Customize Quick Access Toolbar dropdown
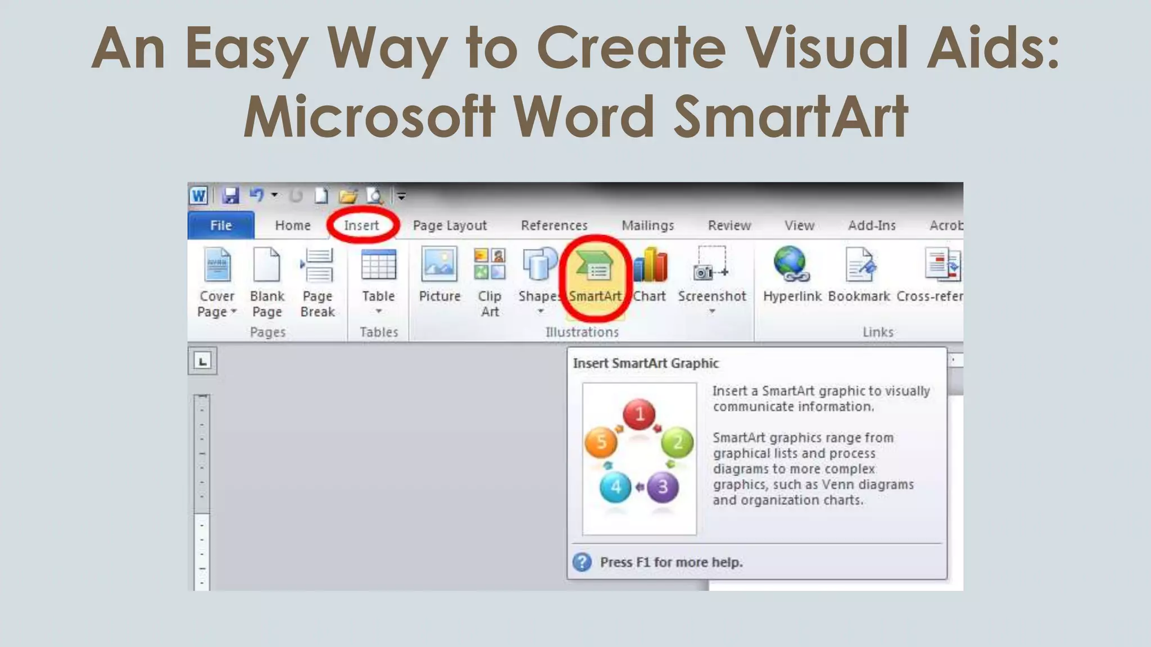 tap(401, 196)
